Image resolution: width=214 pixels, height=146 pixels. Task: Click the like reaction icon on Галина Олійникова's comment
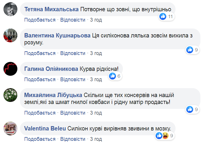point(112,76)
